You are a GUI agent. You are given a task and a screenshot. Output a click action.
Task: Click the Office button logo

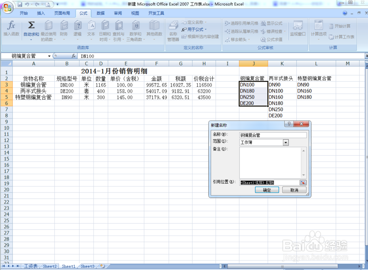tap(7, 7)
